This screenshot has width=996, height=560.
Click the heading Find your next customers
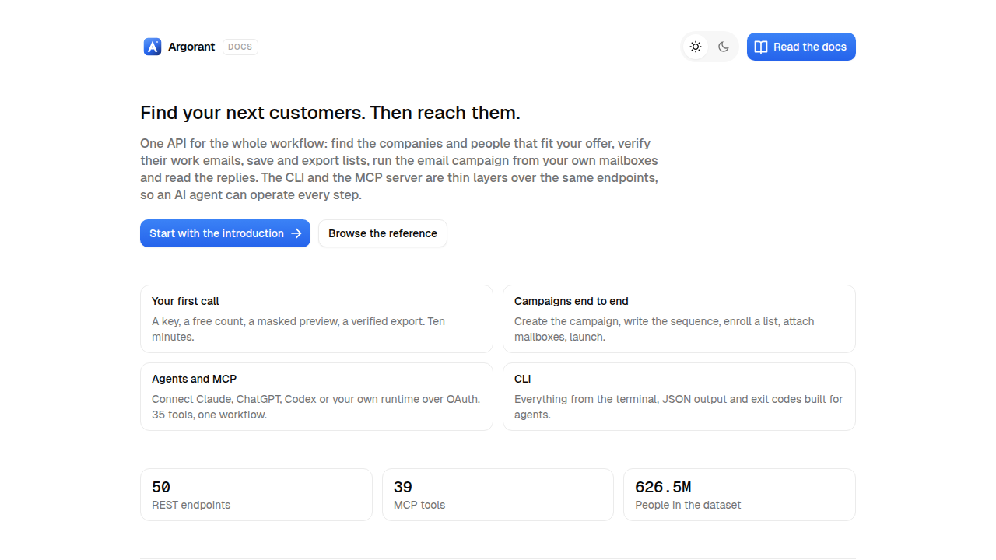pyautogui.click(x=330, y=113)
